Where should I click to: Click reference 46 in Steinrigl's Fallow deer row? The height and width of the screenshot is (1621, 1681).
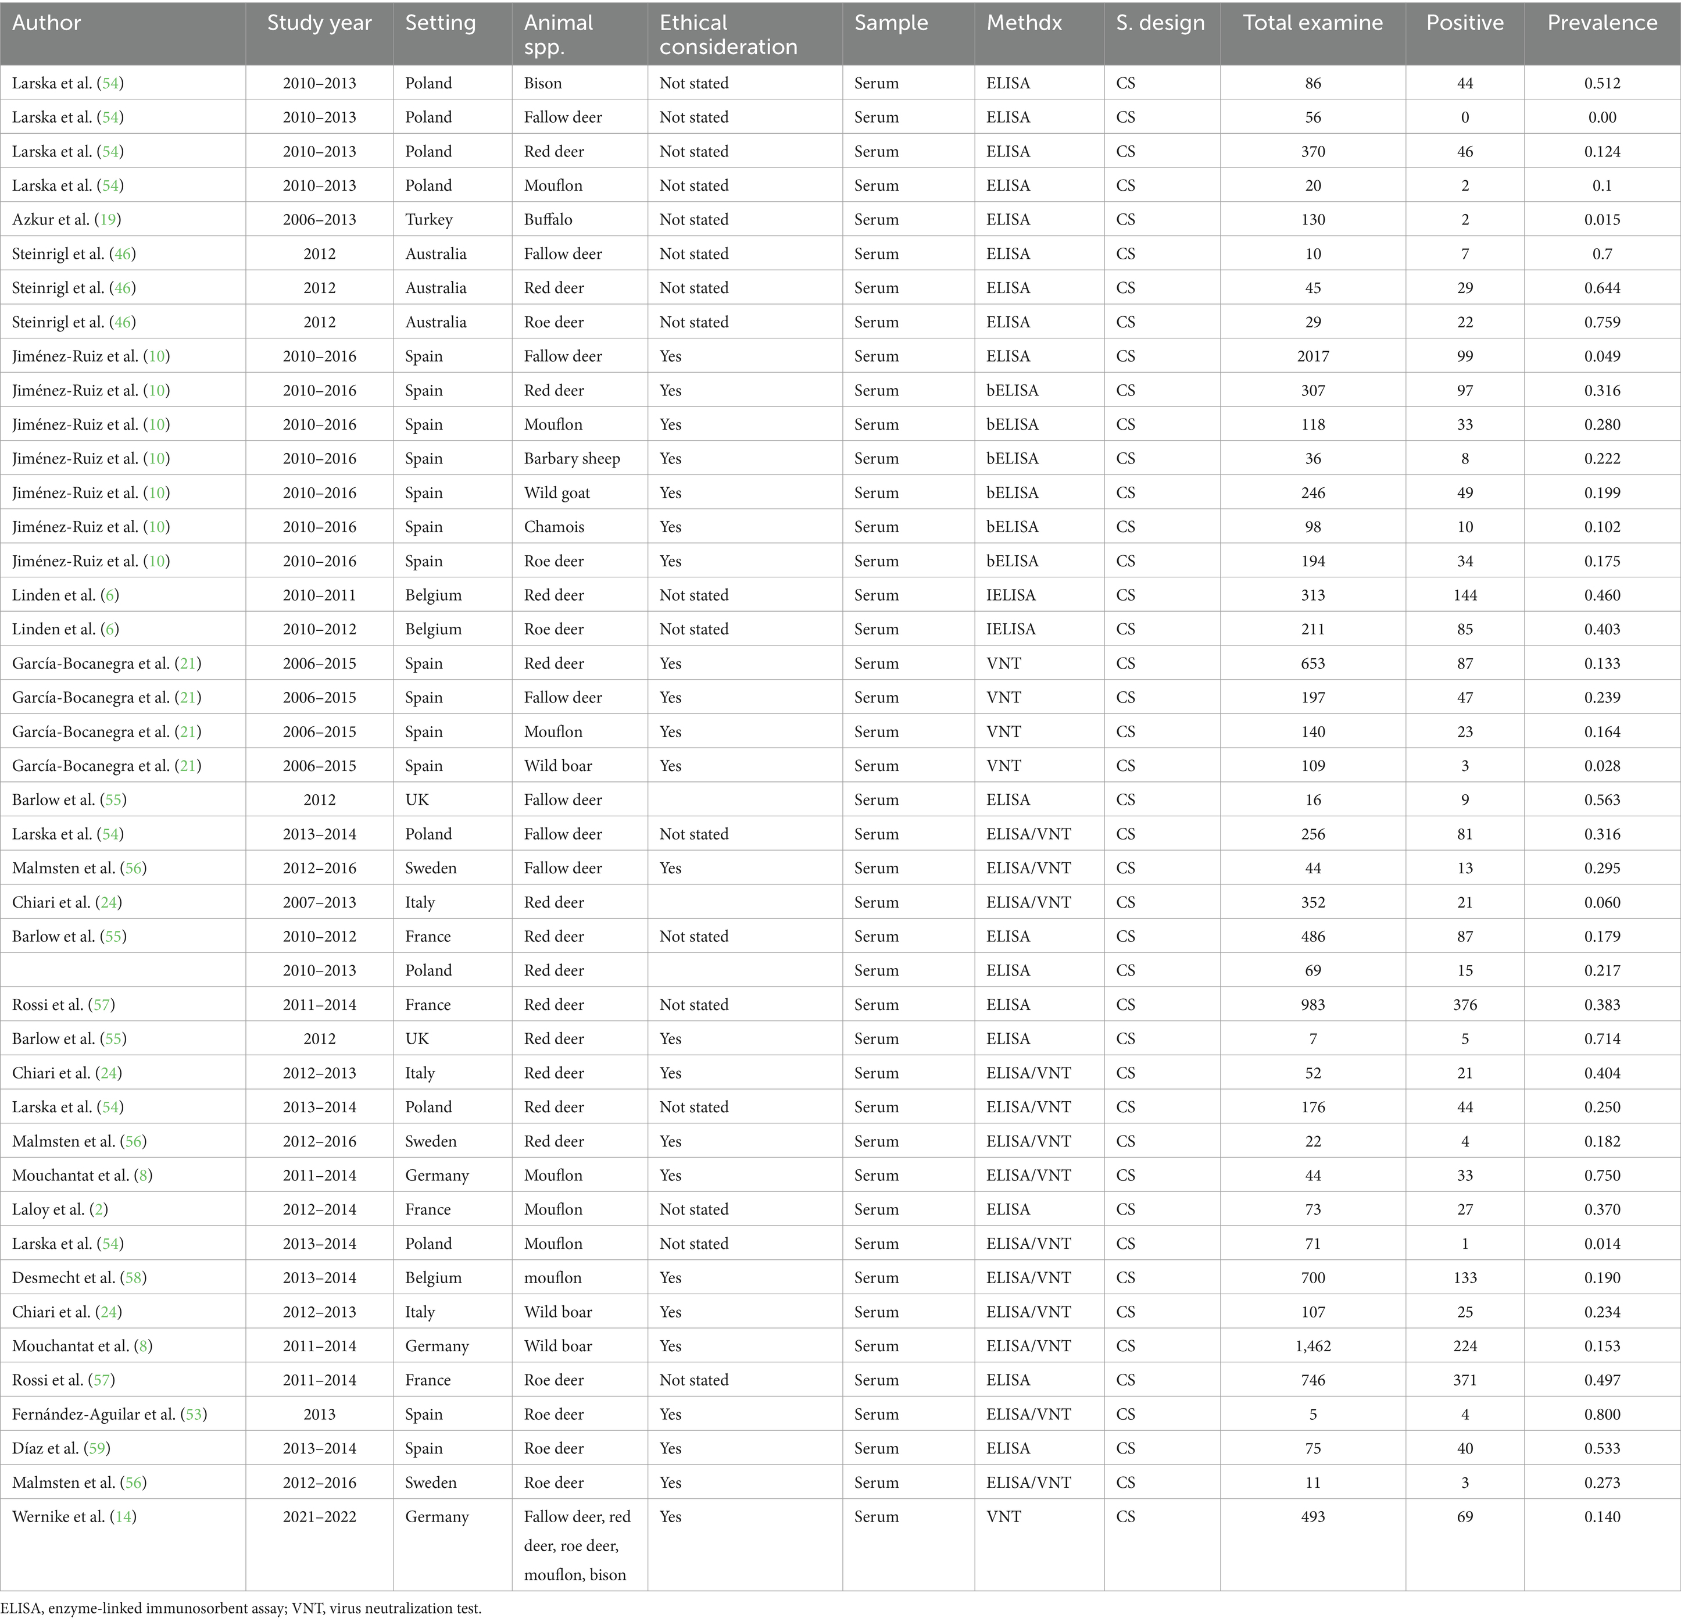(122, 254)
